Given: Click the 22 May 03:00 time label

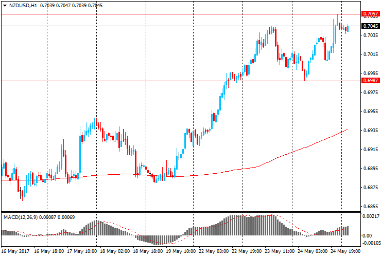Looking at the screenshot, I should (214, 251).
